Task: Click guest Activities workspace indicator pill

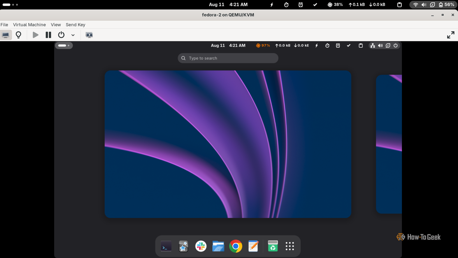Action: tap(64, 45)
